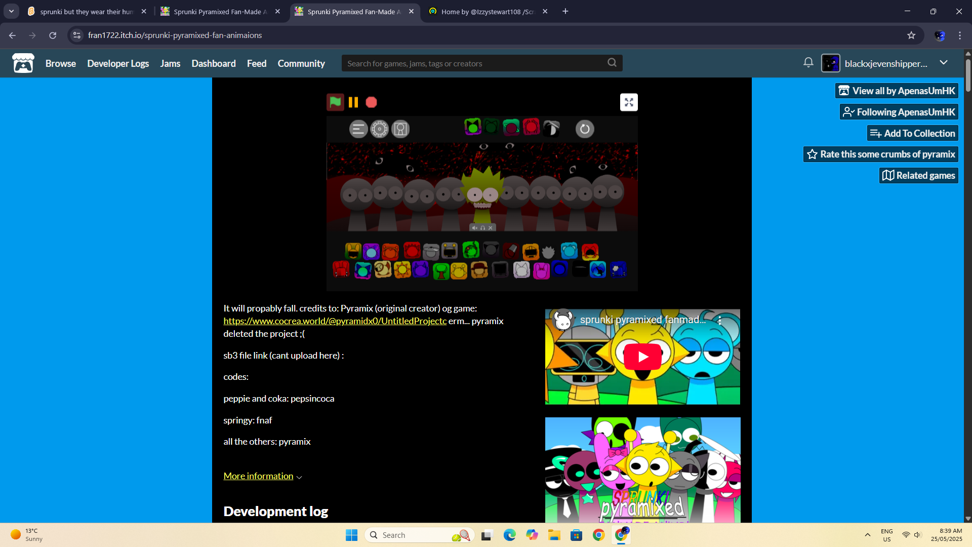Pick the brown cowboy hat sound icon
This screenshot has width=972, height=547.
pyautogui.click(x=479, y=269)
